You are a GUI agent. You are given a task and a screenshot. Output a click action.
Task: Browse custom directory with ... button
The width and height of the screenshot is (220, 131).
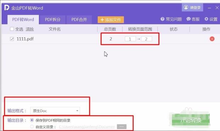tap(122, 127)
